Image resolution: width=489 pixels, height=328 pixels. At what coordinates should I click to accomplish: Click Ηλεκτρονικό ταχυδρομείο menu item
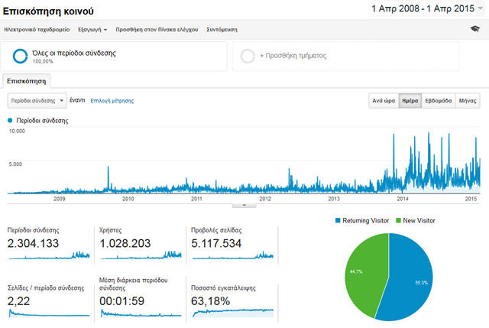coord(36,29)
